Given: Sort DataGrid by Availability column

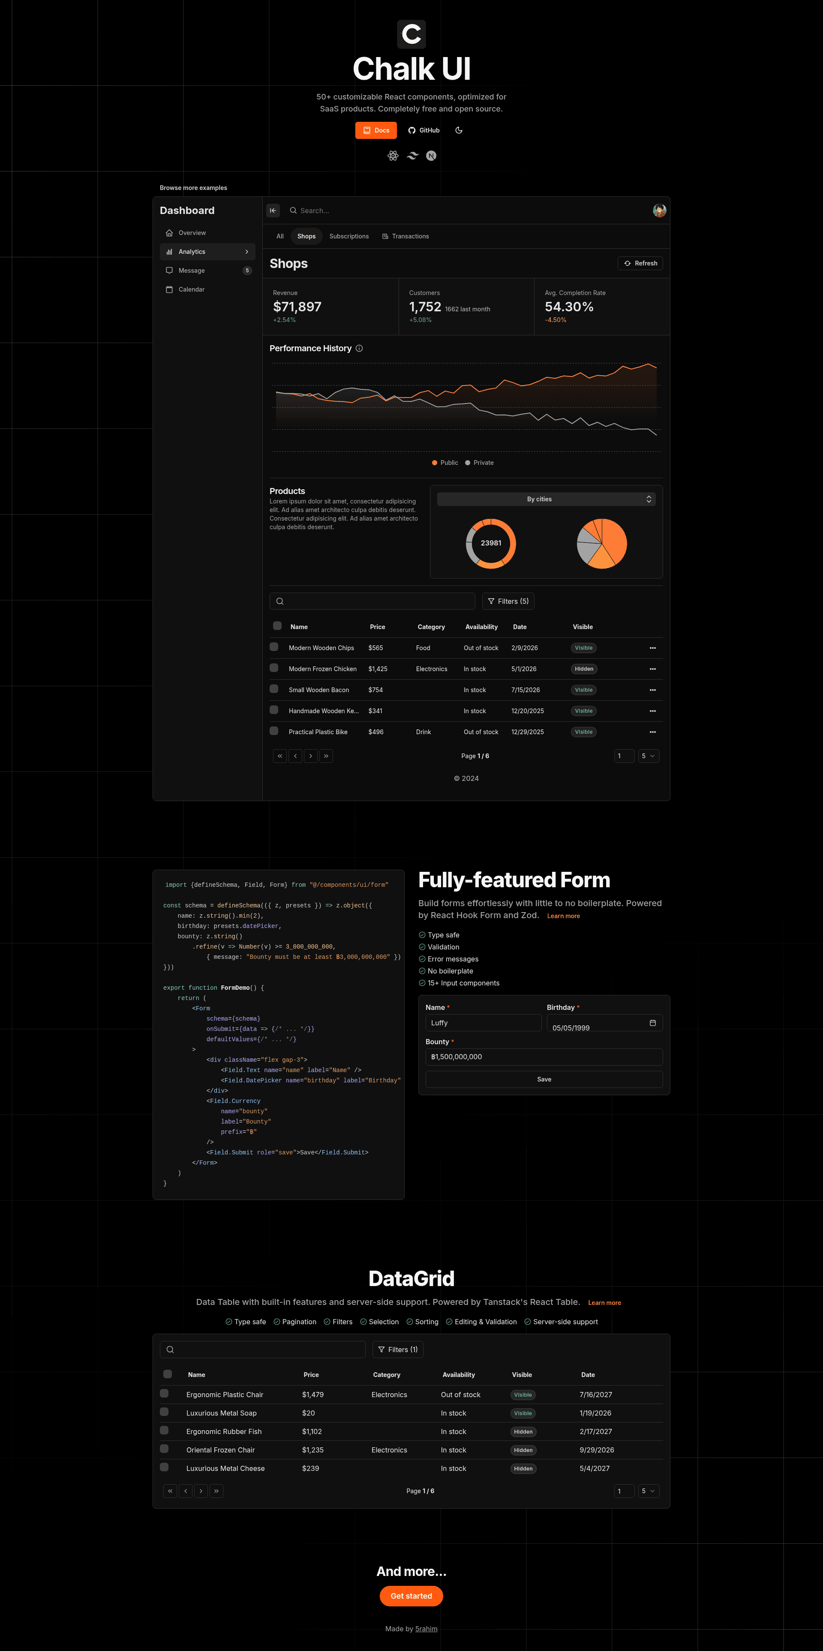Looking at the screenshot, I should [459, 1375].
